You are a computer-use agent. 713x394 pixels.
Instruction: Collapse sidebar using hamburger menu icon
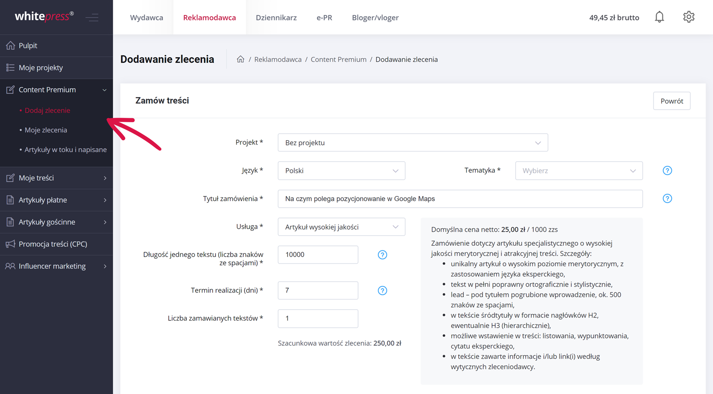coord(92,18)
